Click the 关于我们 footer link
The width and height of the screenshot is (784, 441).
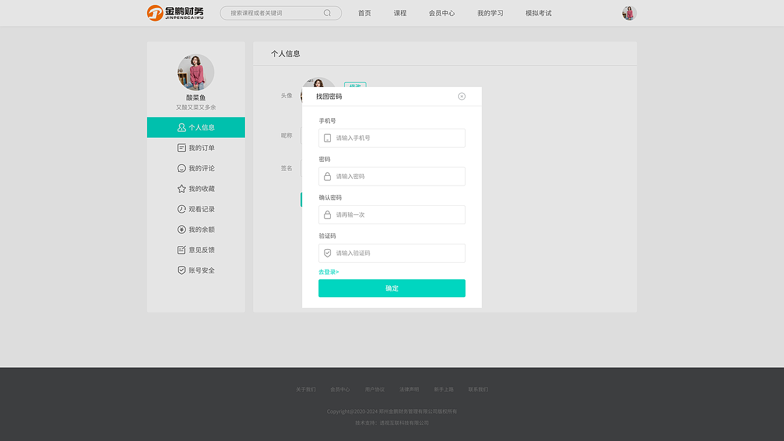coord(306,390)
